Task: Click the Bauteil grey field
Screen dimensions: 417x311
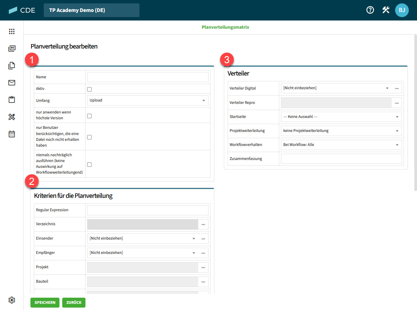Action: click(143, 282)
